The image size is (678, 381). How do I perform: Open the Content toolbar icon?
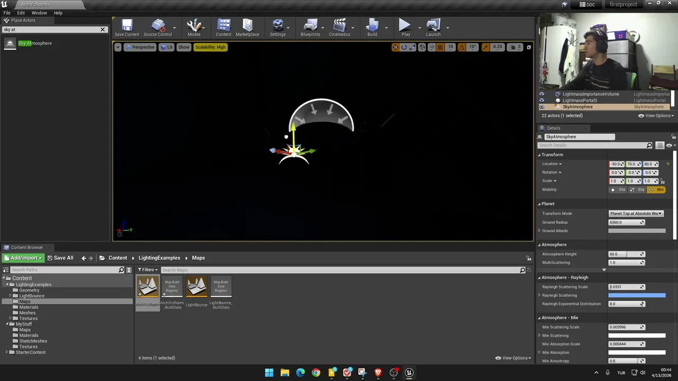[224, 28]
